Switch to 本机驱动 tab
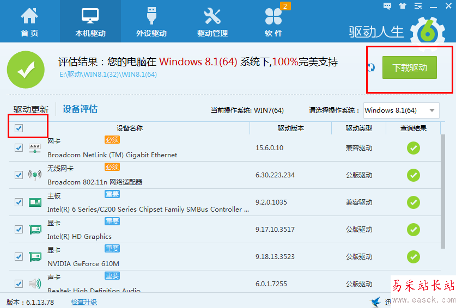The image size is (456, 308). point(90,22)
